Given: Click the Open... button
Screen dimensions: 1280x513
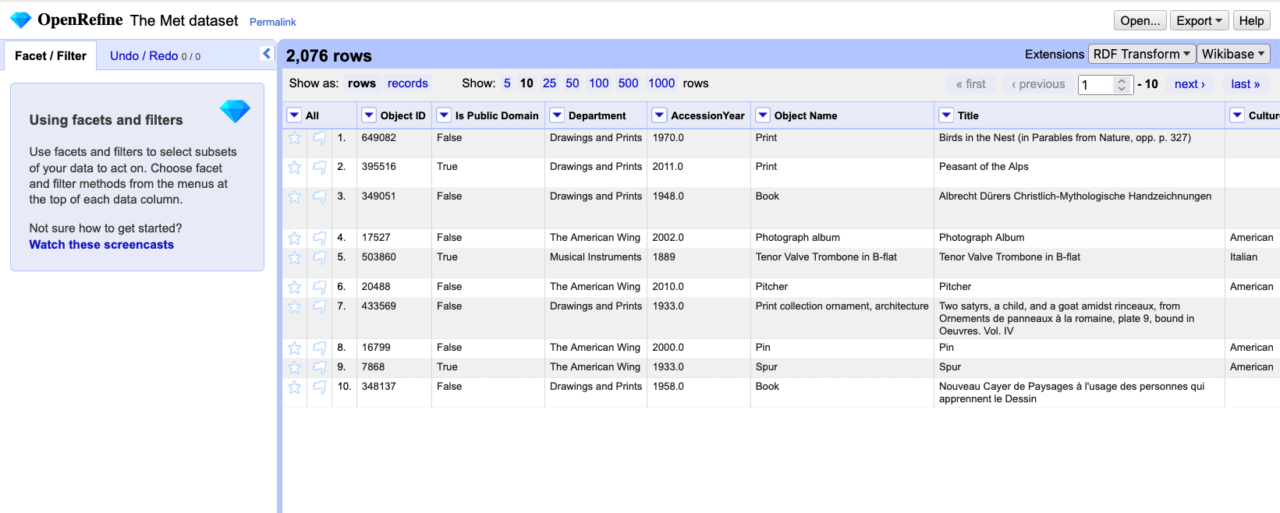Looking at the screenshot, I should point(1140,21).
